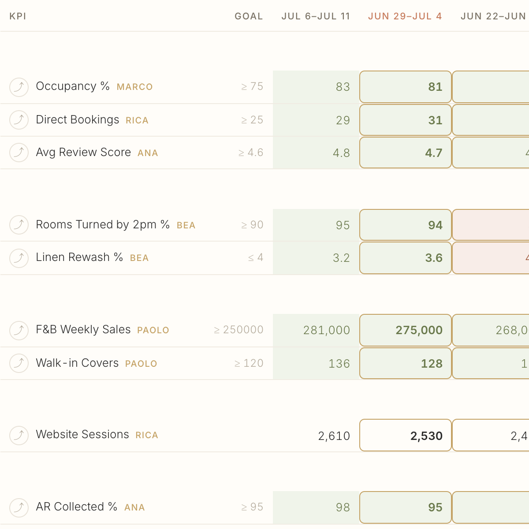Click owner tag RICA on Website Sessions row

(147, 435)
